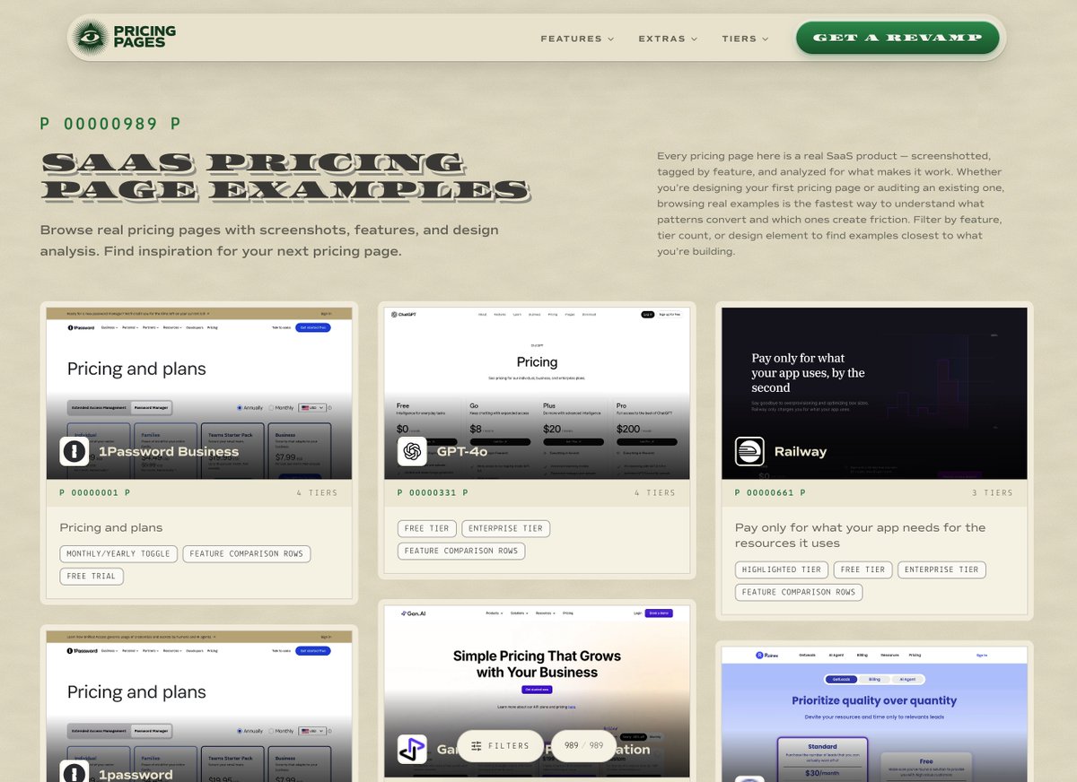Select Feature Comparison Rows tag on 1Password card
This screenshot has width=1077, height=782.
247,553
